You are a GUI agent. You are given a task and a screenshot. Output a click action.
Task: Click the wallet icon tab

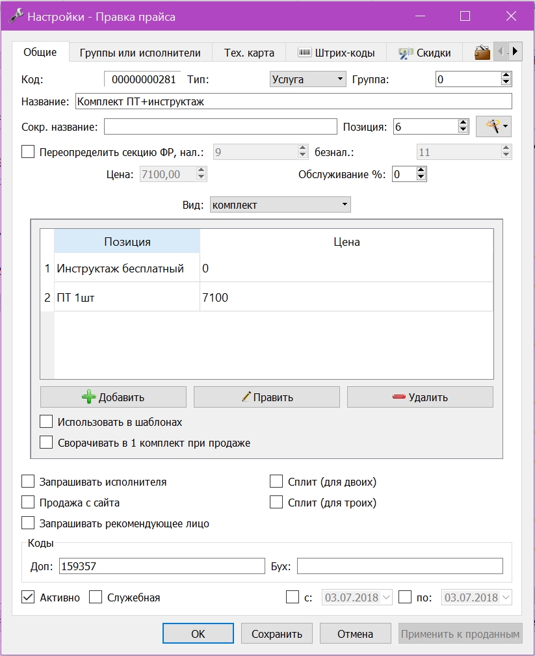pos(482,53)
